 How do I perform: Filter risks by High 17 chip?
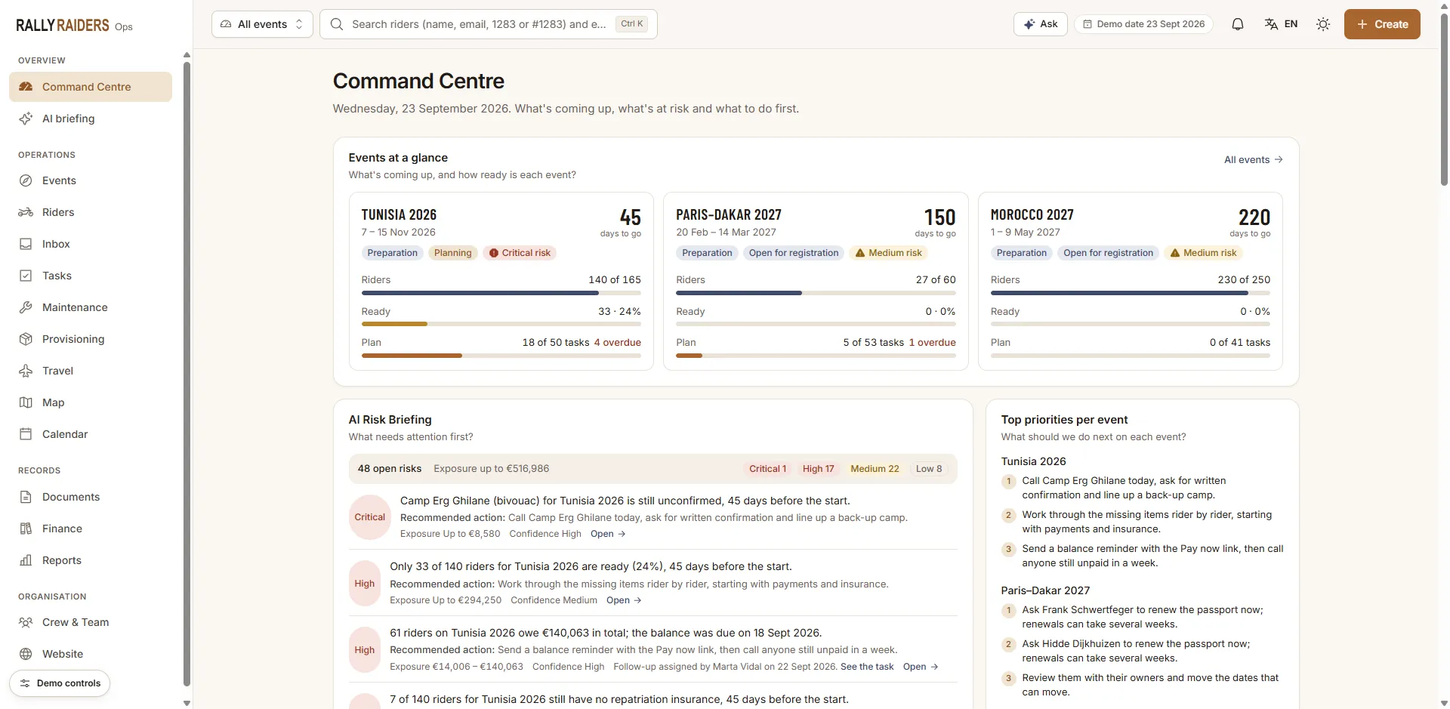point(818,469)
